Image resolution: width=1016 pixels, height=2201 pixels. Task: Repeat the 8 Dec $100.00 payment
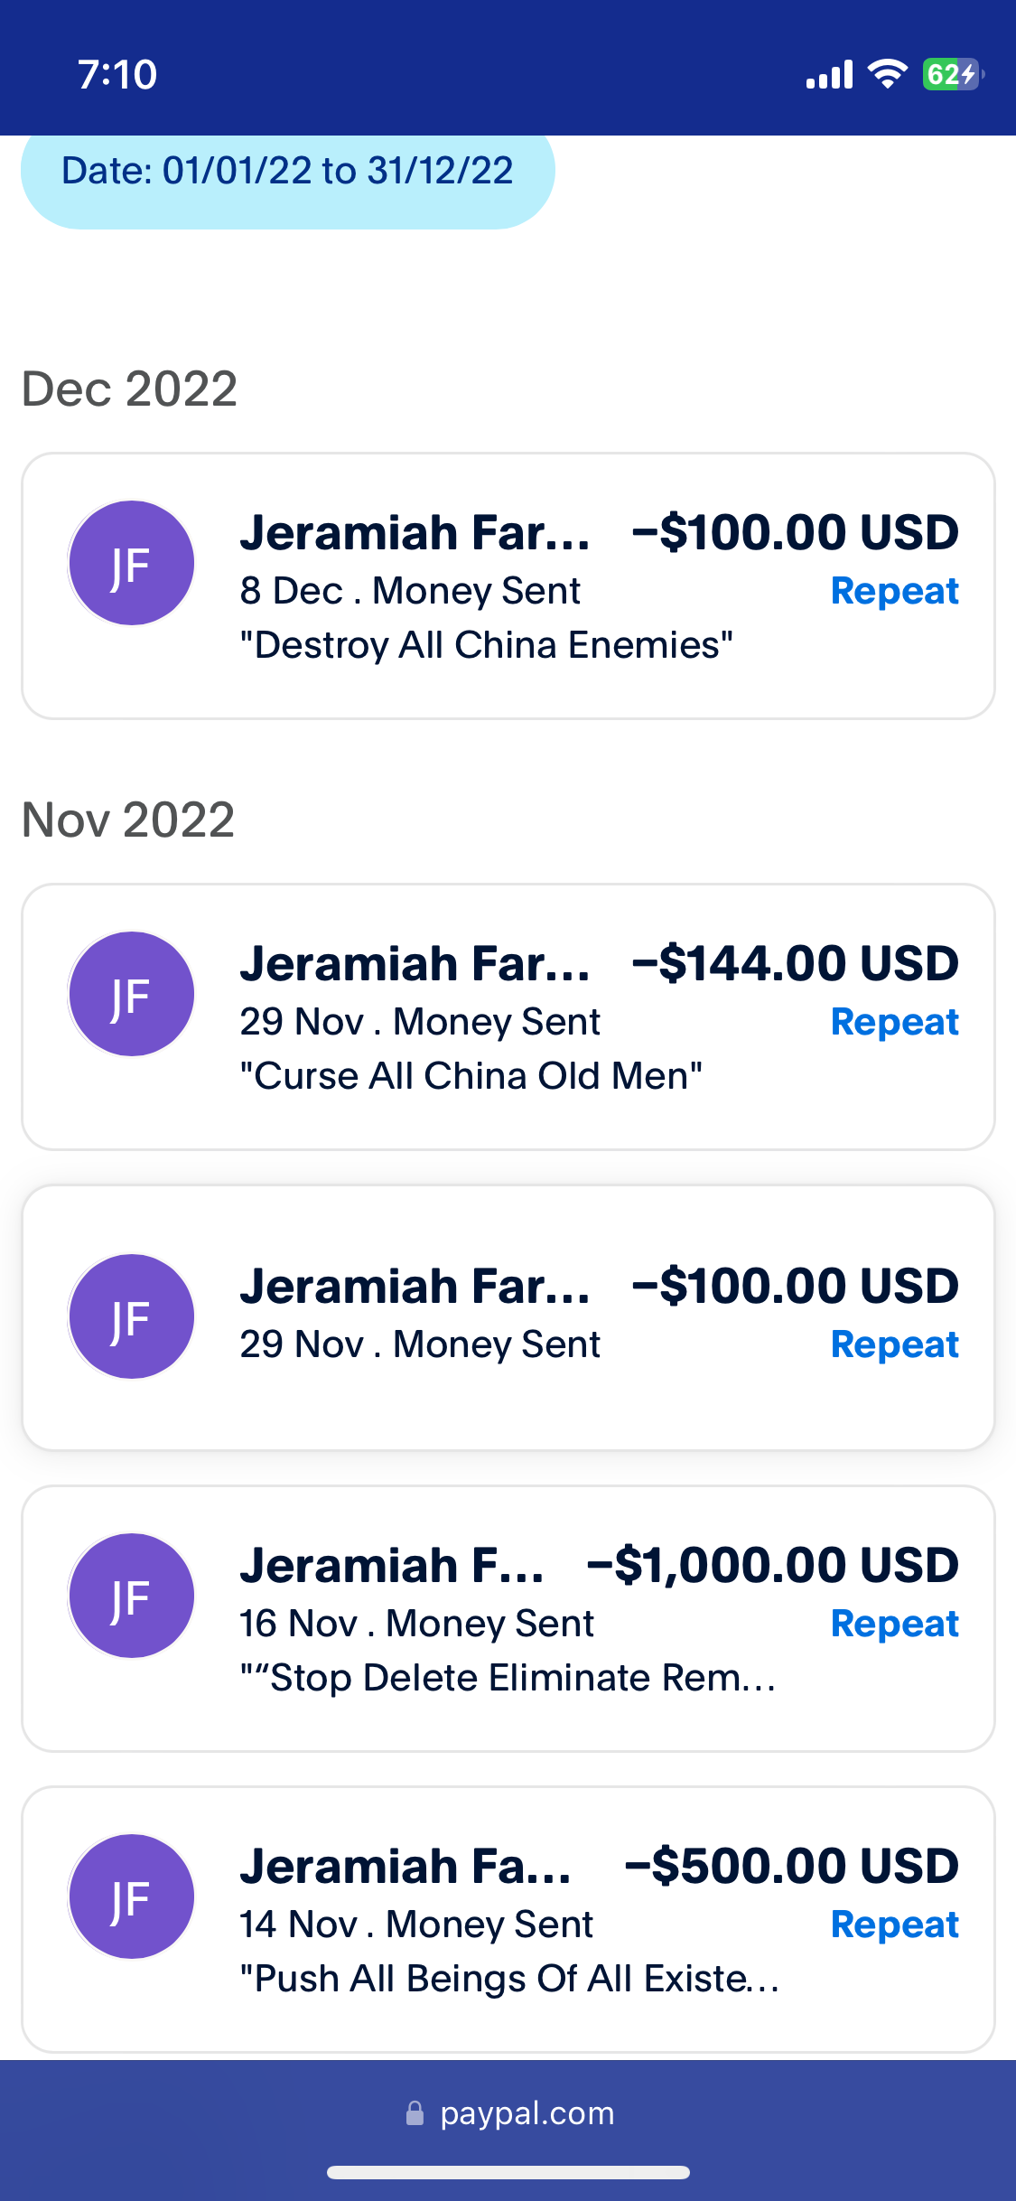coord(894,591)
